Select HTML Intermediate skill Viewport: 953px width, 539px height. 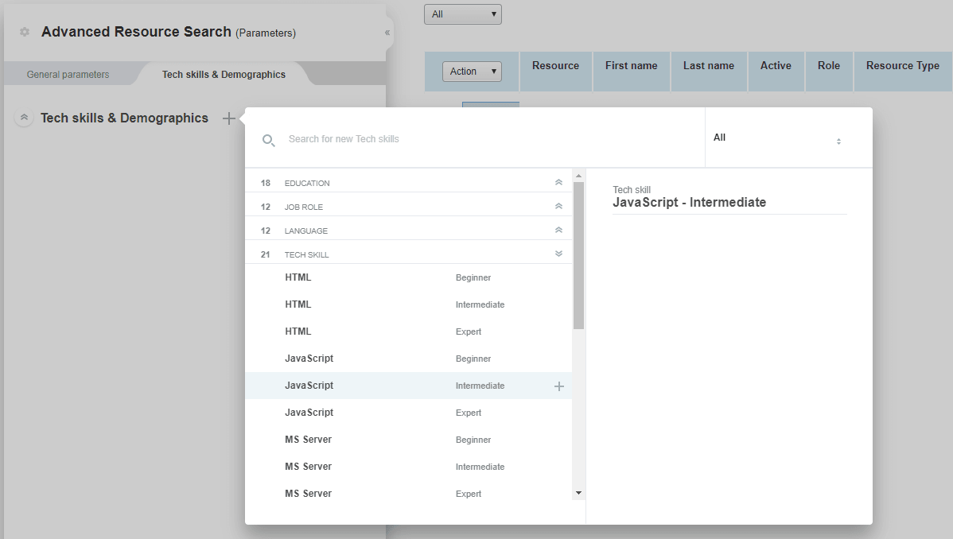pyautogui.click(x=408, y=304)
